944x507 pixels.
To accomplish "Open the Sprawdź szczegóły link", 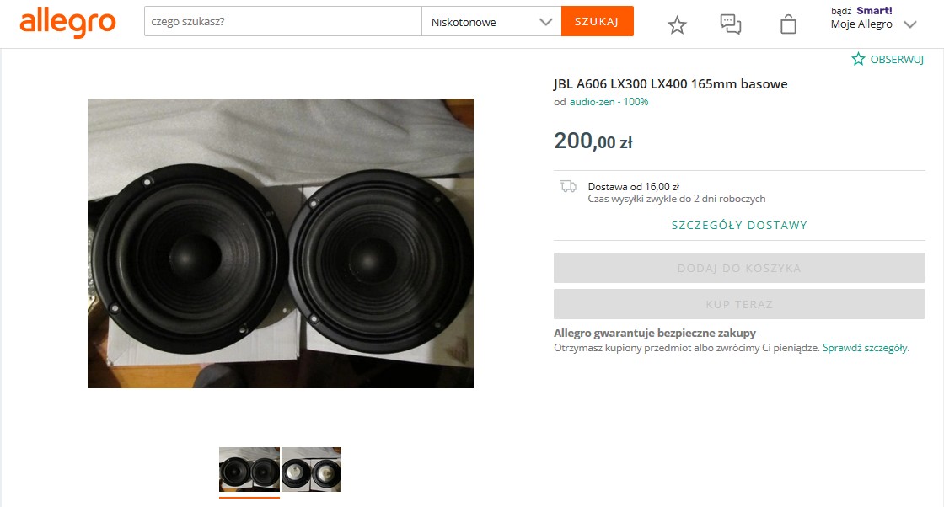I will 865,348.
